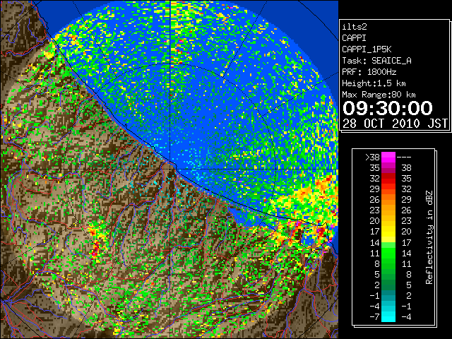Select the teal -1 to 2 dBZ band
This screenshot has width=452, height=339.
[388, 296]
